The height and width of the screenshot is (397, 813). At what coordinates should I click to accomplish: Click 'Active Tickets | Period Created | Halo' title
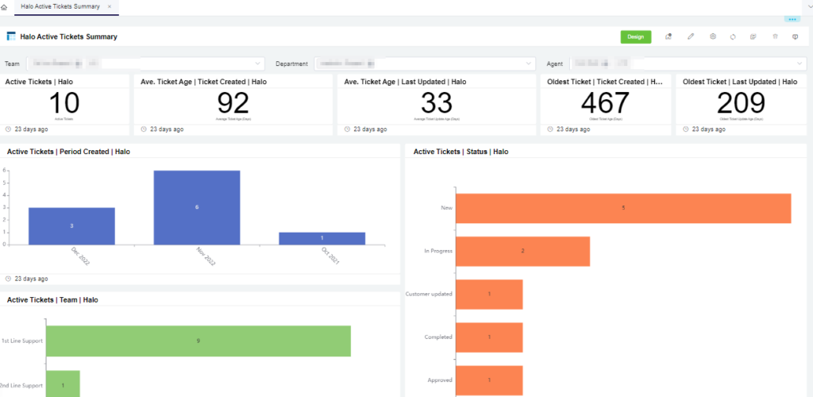coord(68,152)
